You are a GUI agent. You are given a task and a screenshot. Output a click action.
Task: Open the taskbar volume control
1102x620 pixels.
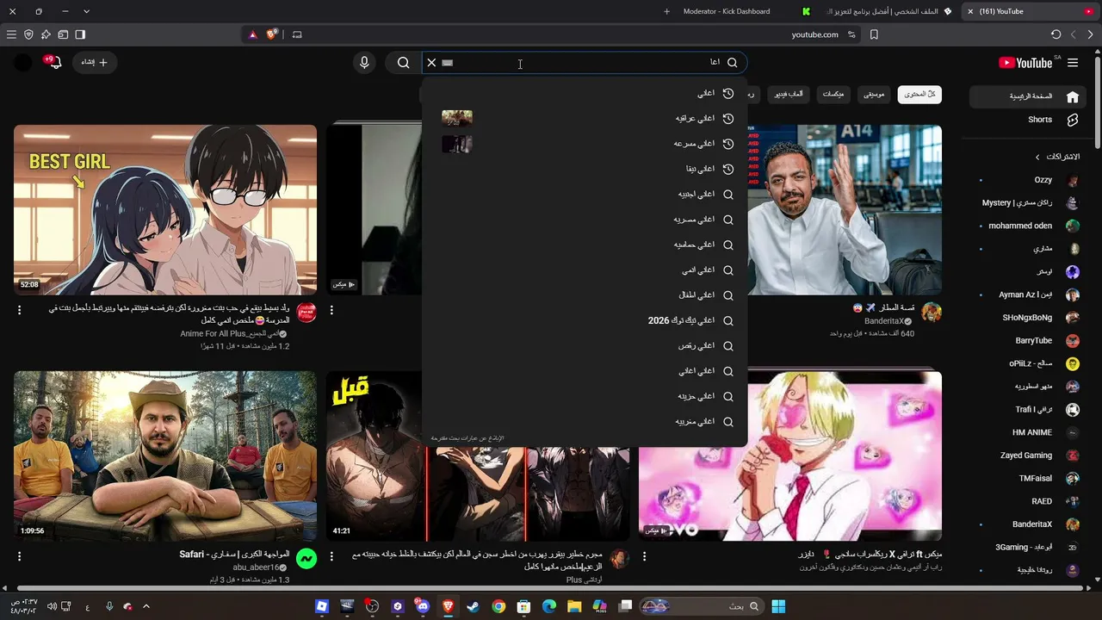(x=52, y=606)
